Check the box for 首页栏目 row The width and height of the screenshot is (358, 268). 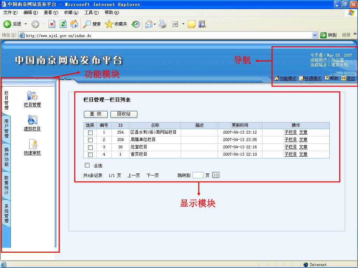(91, 155)
